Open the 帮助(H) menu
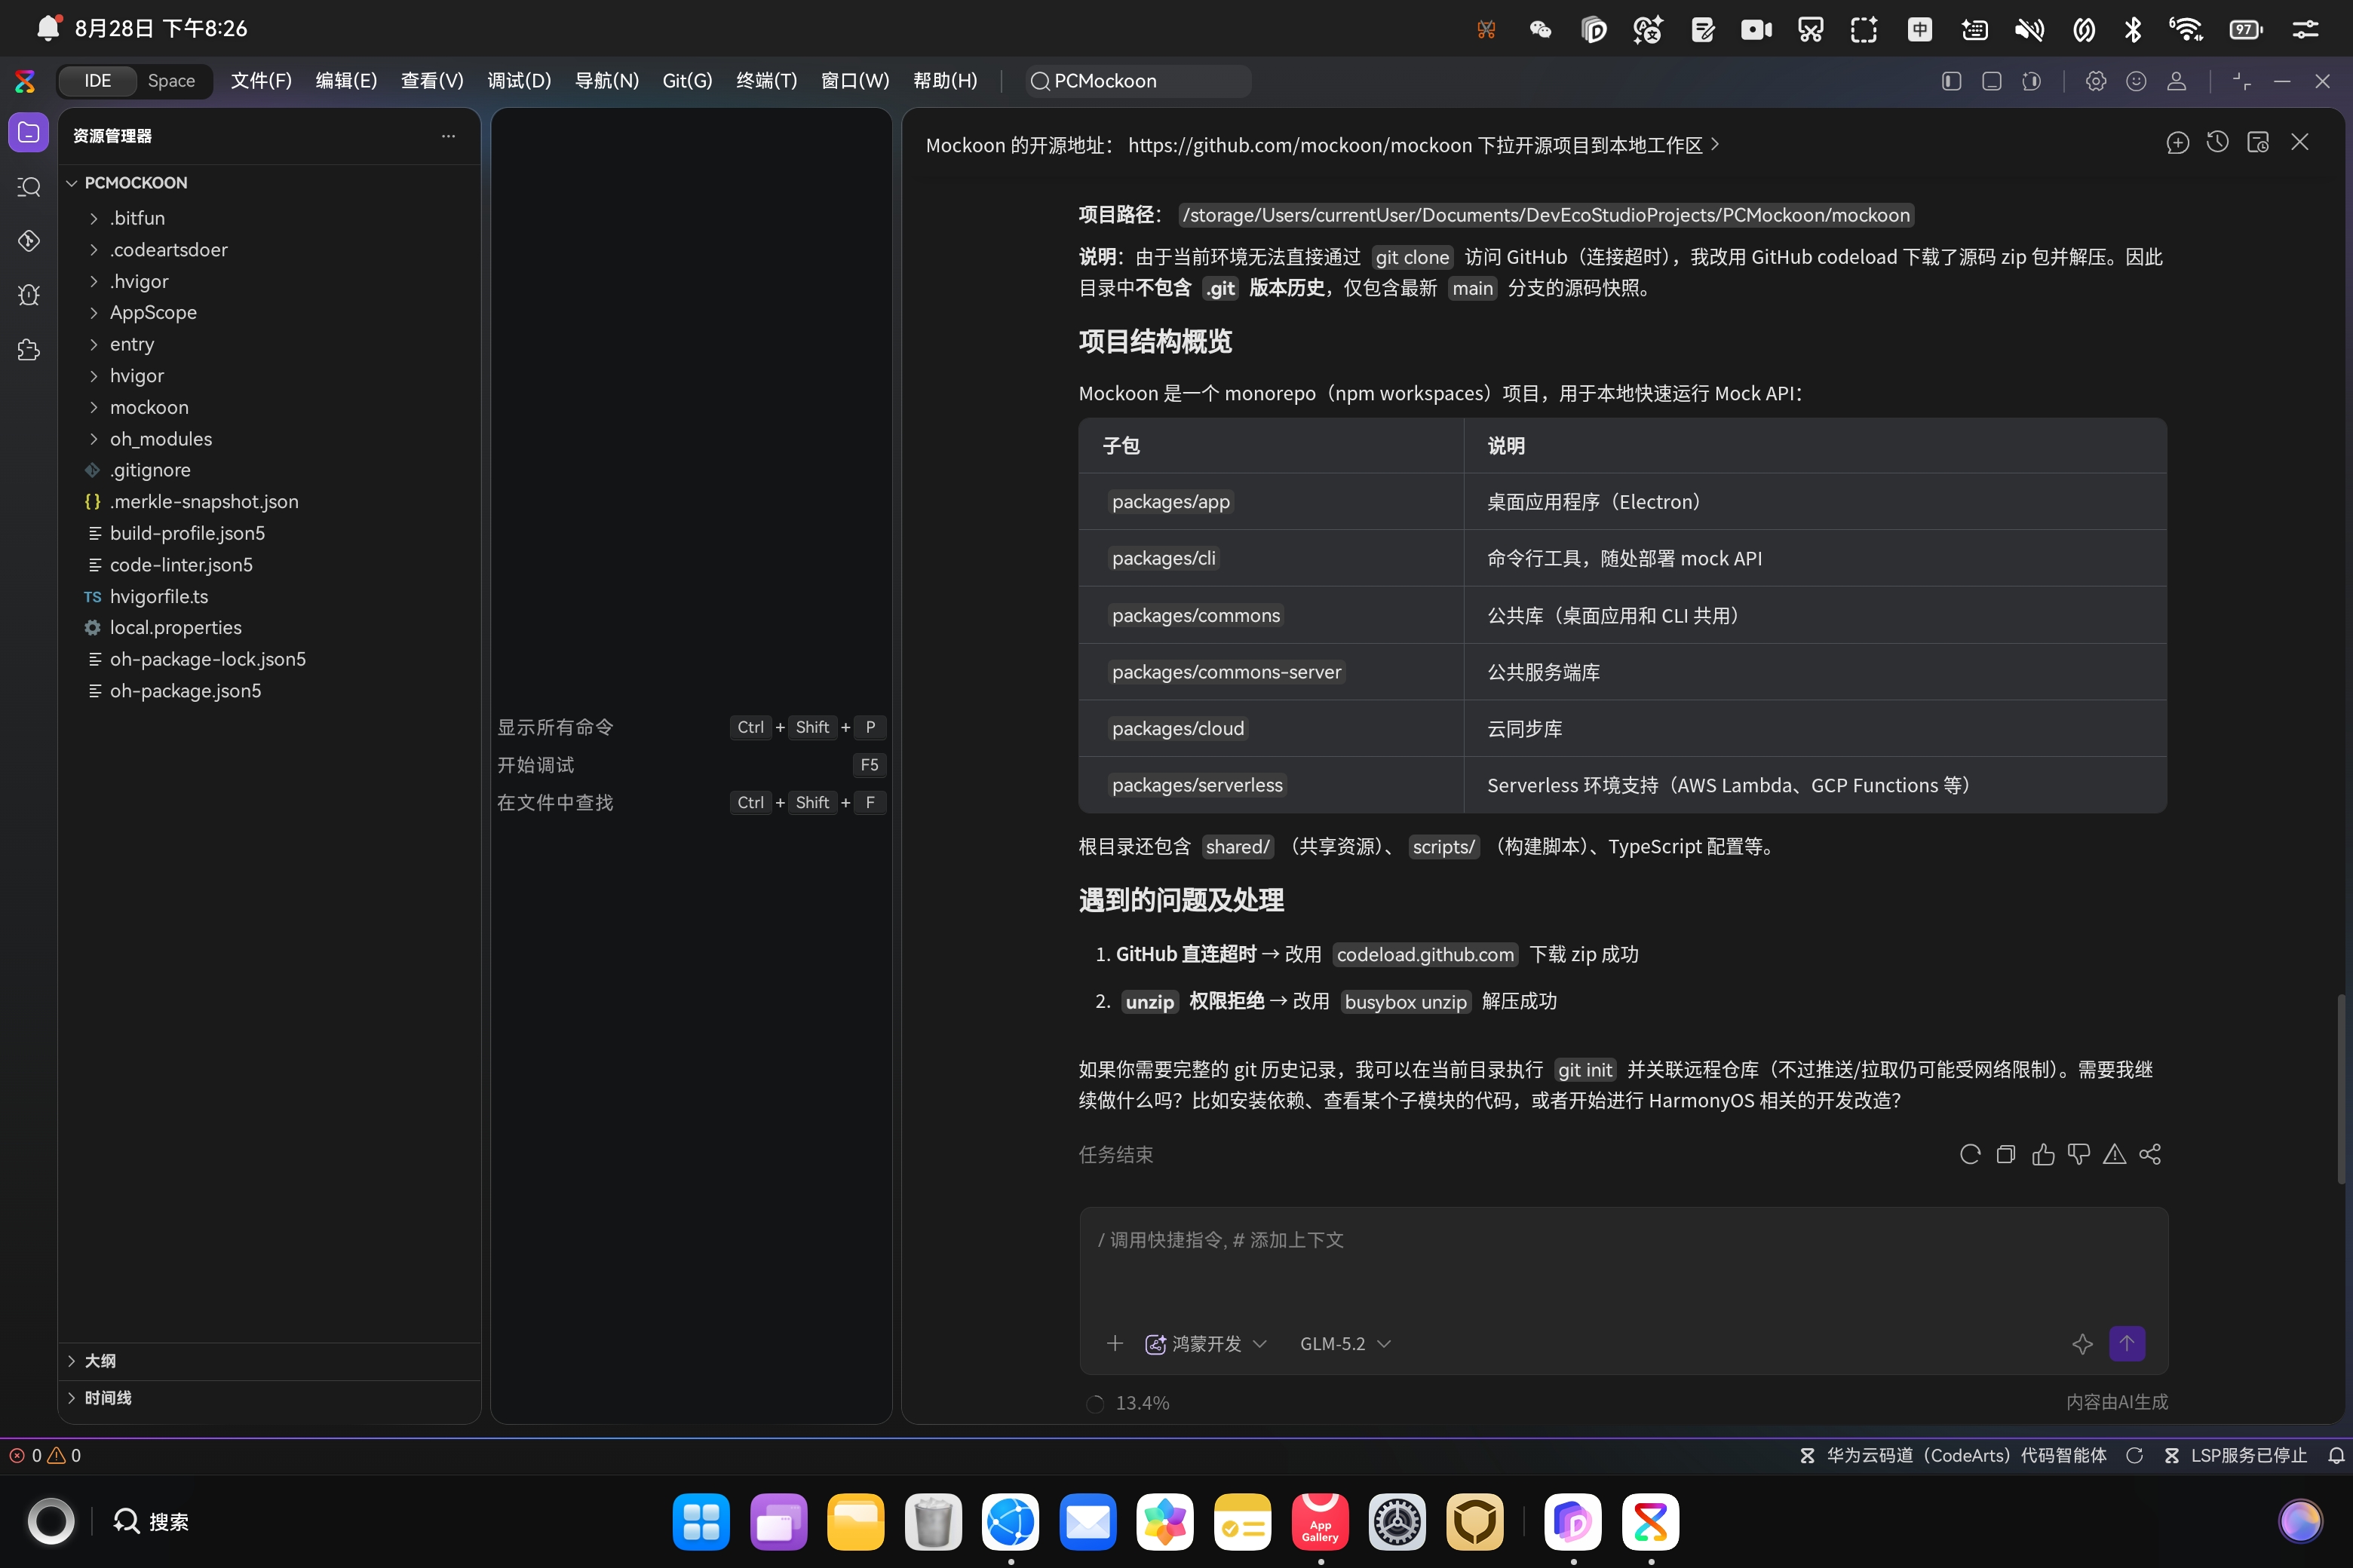Viewport: 2353px width, 1568px height. 944,81
